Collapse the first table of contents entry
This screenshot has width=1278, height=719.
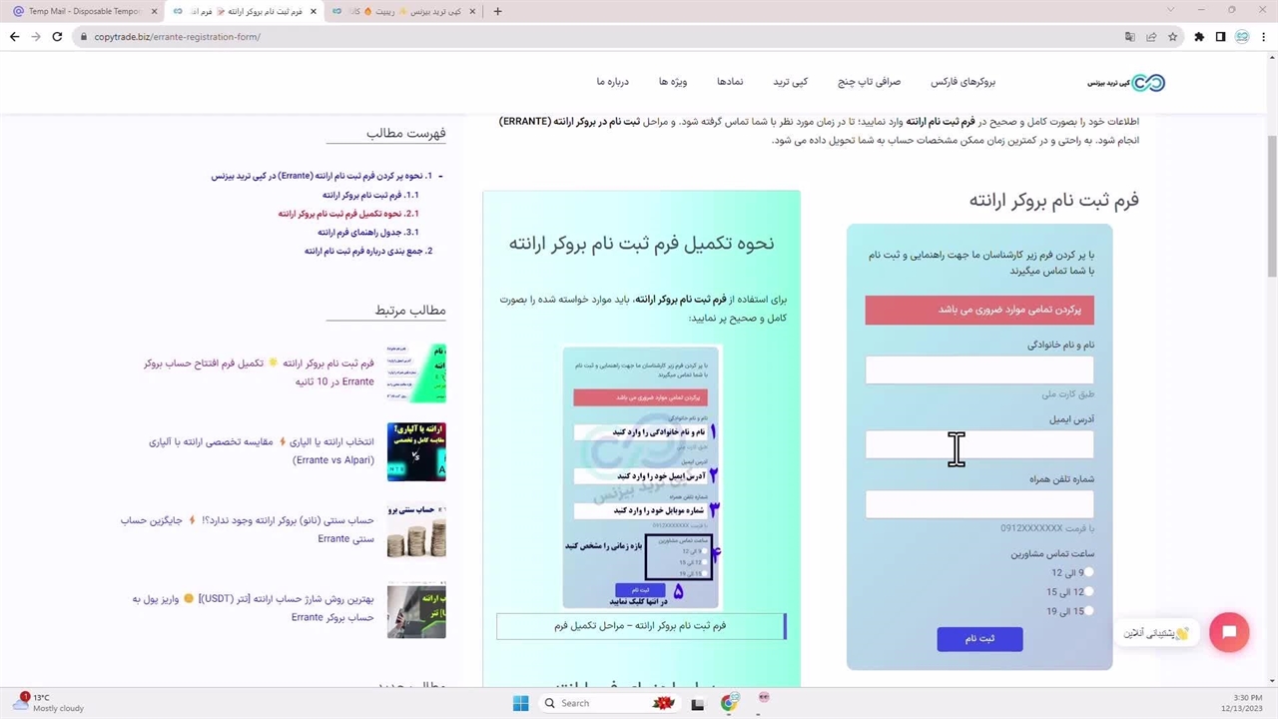(440, 176)
